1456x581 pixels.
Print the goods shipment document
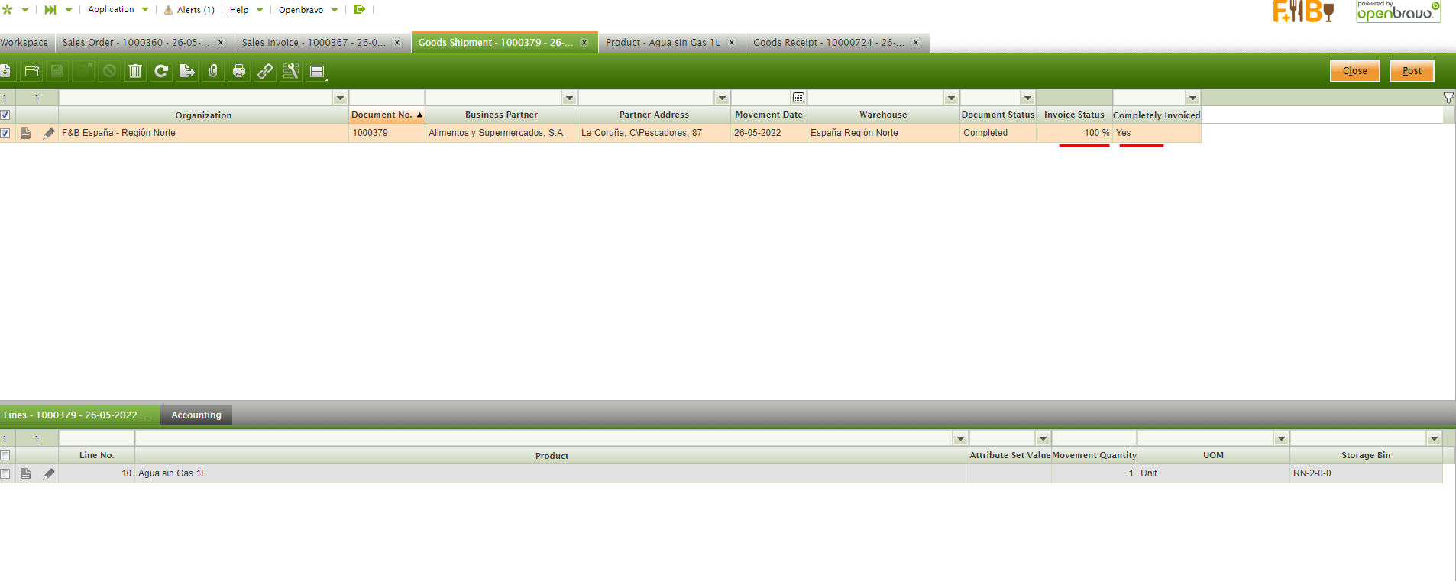point(239,71)
